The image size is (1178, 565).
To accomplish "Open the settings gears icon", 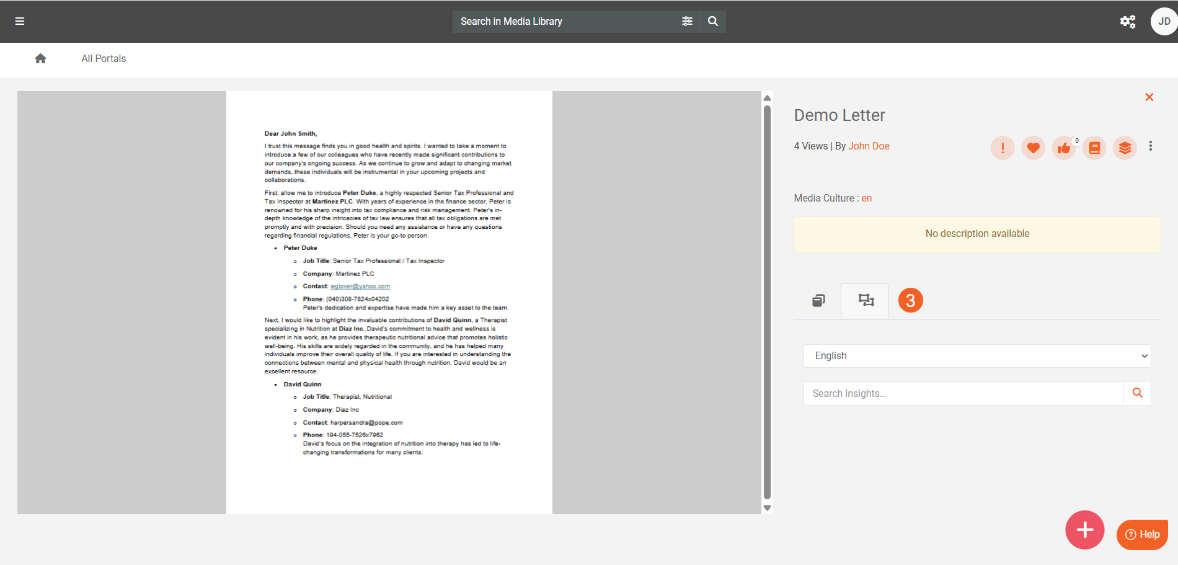I will click(1127, 22).
